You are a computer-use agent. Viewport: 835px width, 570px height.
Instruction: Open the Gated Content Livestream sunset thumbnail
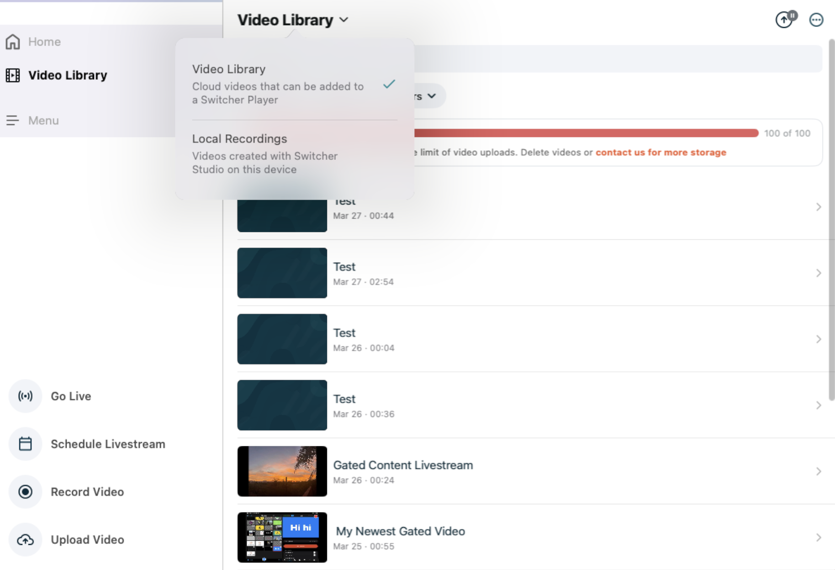point(282,471)
